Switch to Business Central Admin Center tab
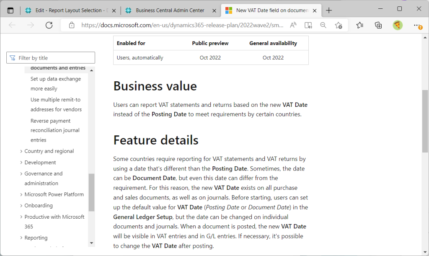The width and height of the screenshot is (429, 256). [x=170, y=10]
